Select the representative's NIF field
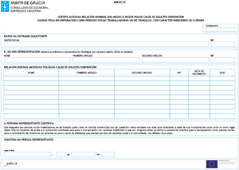Screen dimensions: 239x170 tap(222, 60)
